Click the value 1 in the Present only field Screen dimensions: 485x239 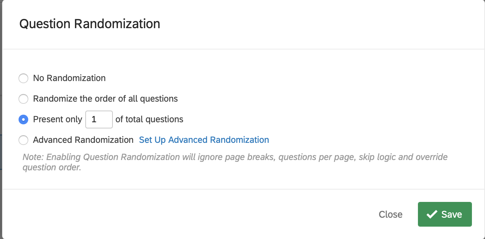coord(94,119)
